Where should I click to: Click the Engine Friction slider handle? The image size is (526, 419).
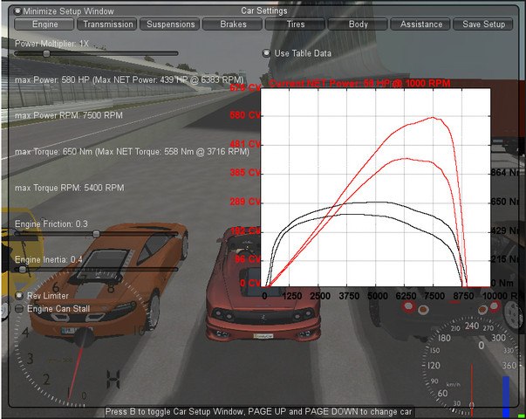(x=96, y=234)
